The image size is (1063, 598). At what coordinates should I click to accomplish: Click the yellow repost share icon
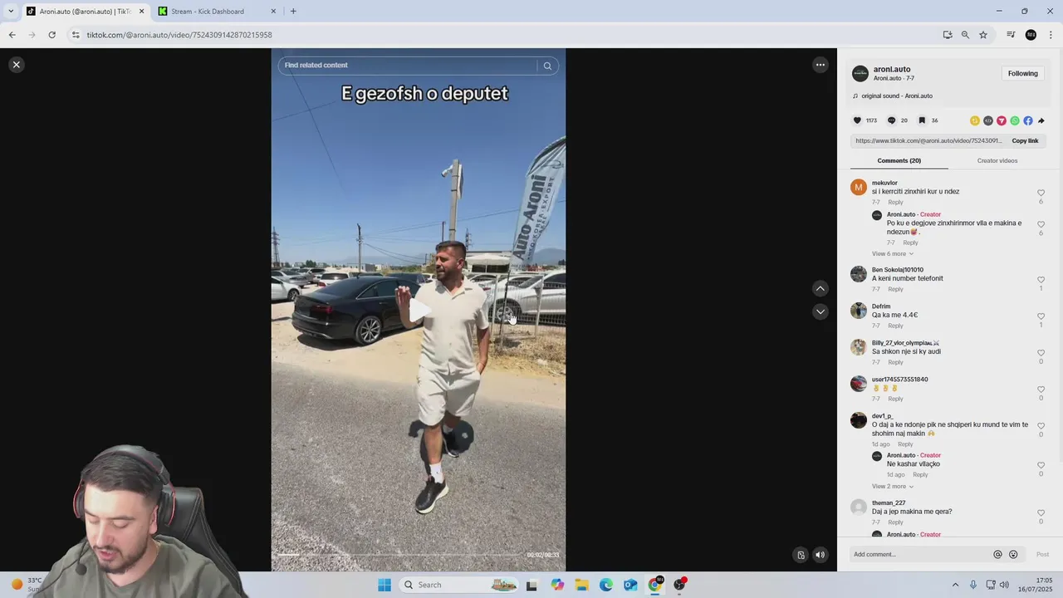(975, 120)
